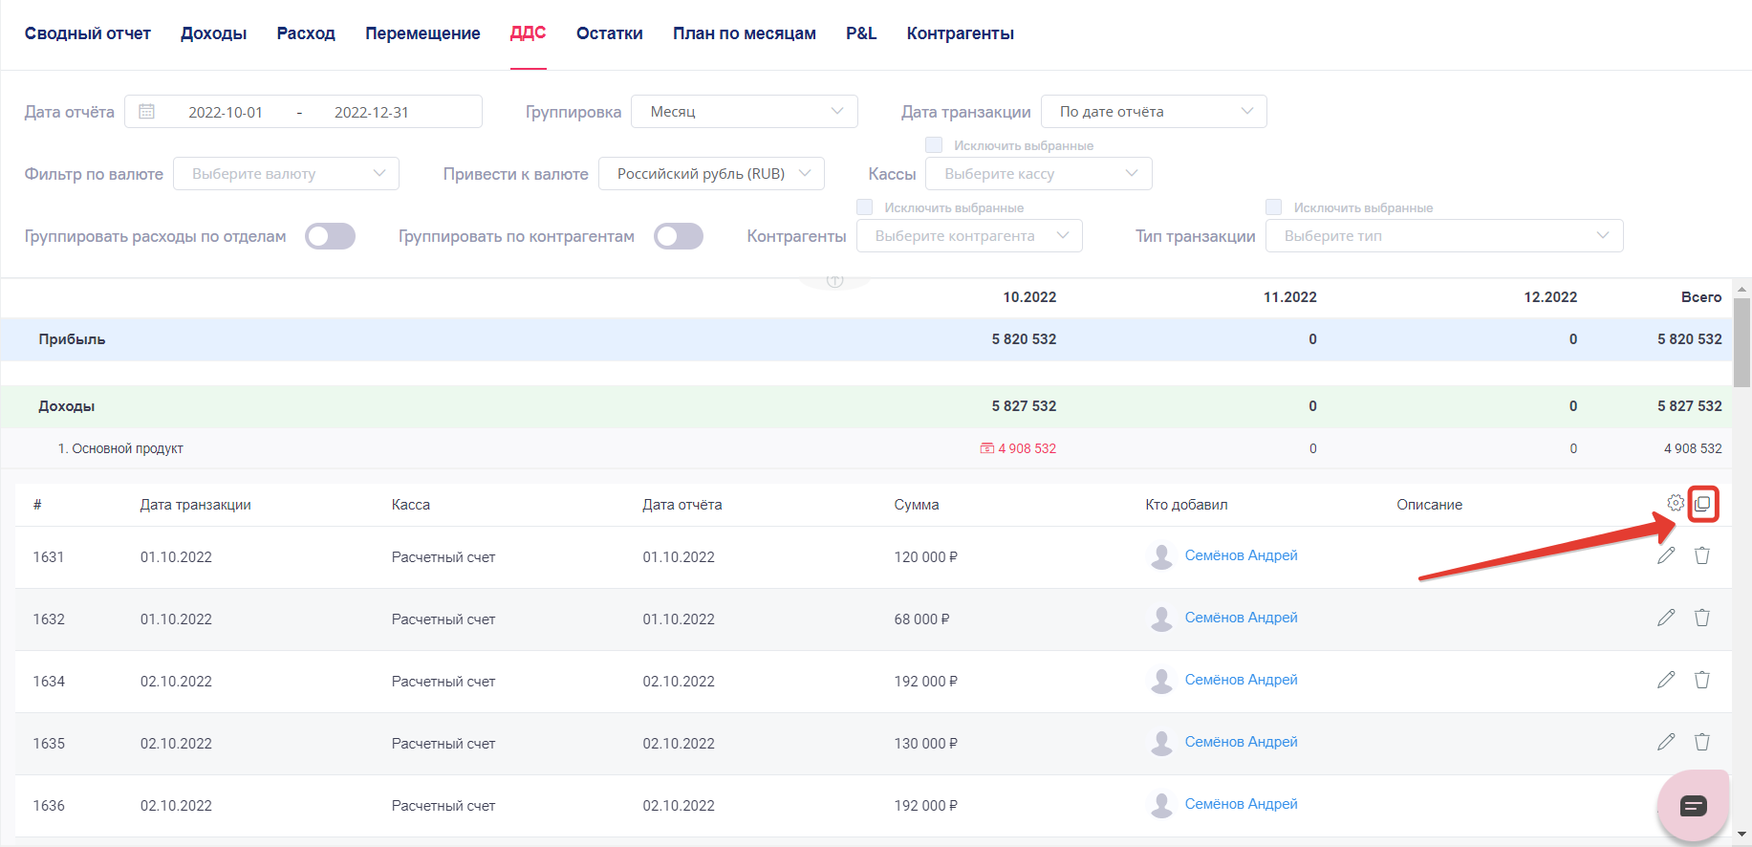Screen dimensions: 1752x847
Task: Click the report start date field
Action: (x=226, y=112)
